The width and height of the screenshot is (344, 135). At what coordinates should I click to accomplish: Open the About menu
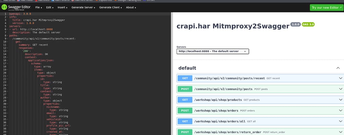pyautogui.click(x=131, y=7)
